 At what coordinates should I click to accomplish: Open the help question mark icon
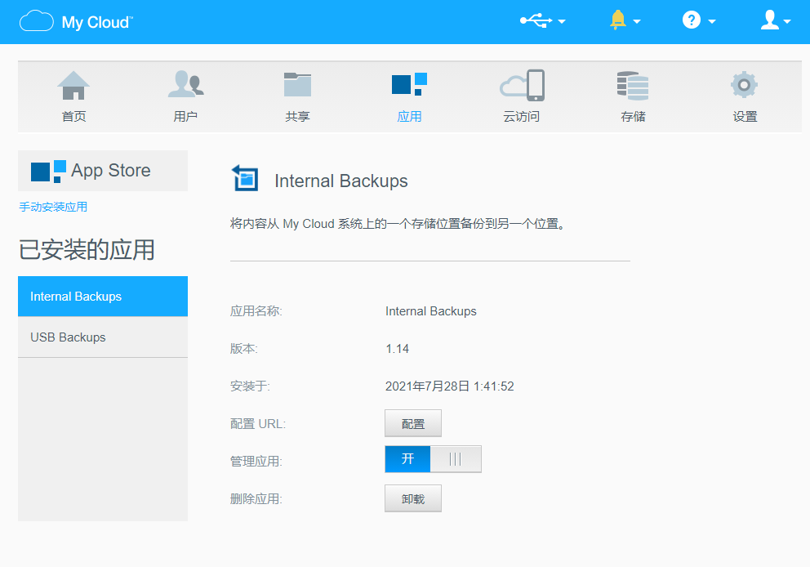point(691,20)
